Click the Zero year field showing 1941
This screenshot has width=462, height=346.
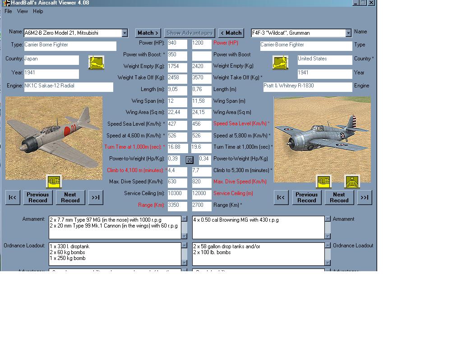point(51,74)
